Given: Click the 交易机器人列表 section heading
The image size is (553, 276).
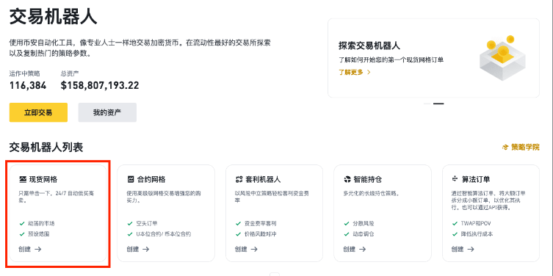Looking at the screenshot, I should click(x=46, y=148).
